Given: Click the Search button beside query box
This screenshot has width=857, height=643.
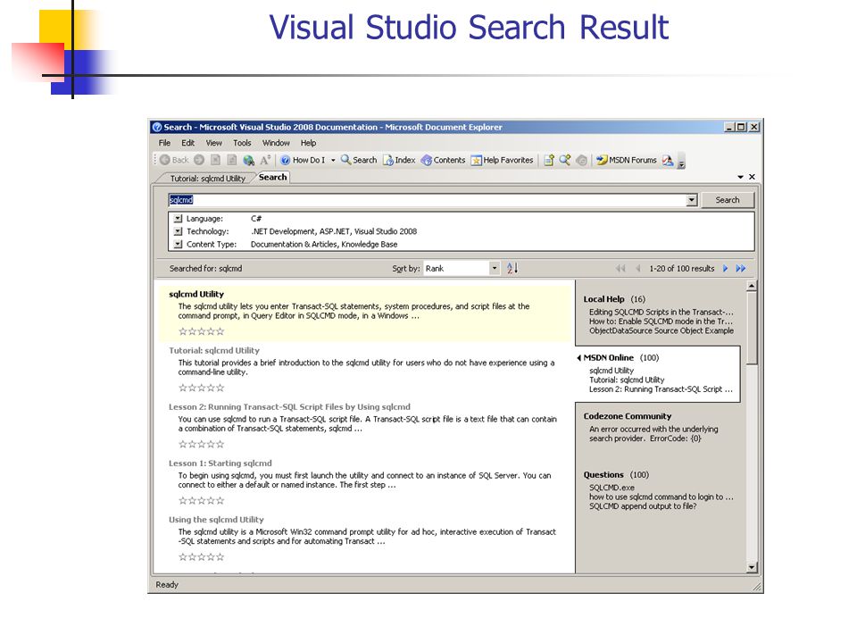Looking at the screenshot, I should coord(728,200).
